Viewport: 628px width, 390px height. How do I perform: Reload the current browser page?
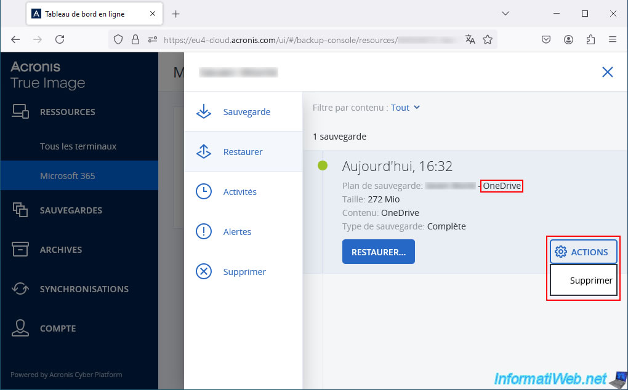(60, 39)
